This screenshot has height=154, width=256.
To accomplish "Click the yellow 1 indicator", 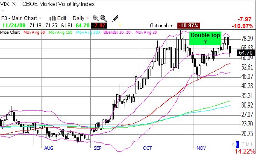I will [x=120, y=26].
